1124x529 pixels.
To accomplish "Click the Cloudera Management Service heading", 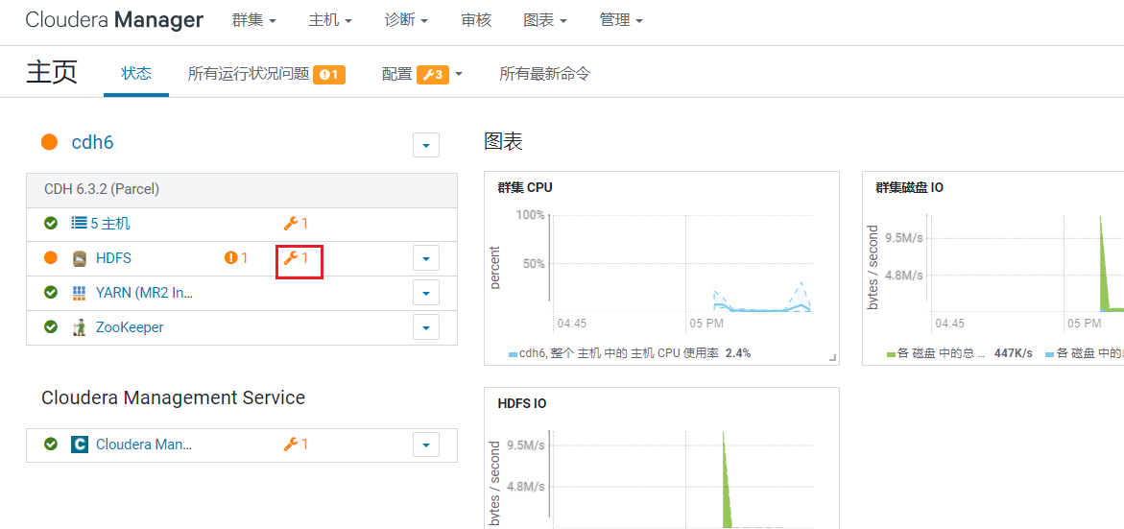I will click(x=174, y=397).
